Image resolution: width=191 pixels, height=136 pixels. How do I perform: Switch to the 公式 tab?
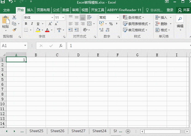(56, 10)
